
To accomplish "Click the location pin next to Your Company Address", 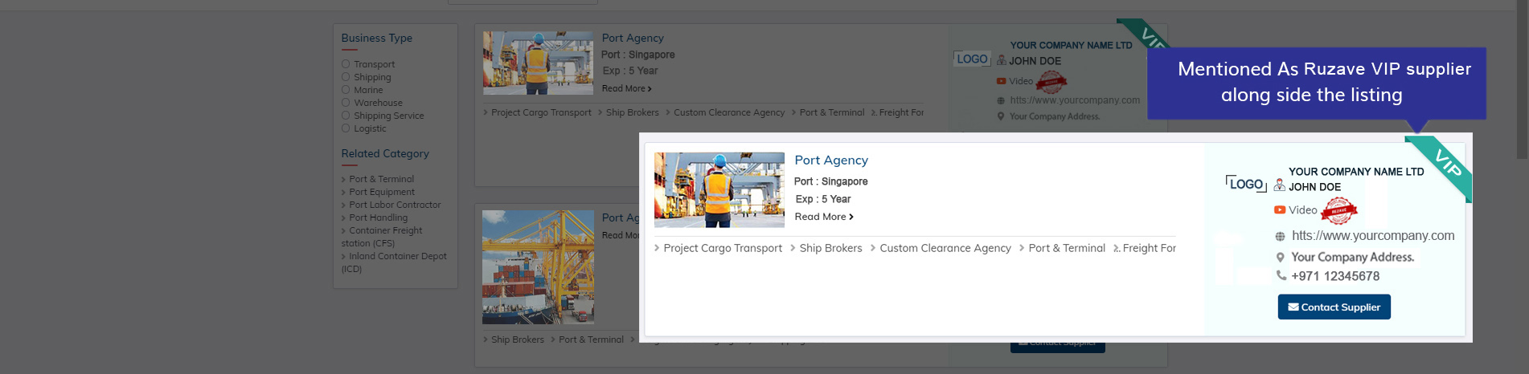I will click(1281, 258).
